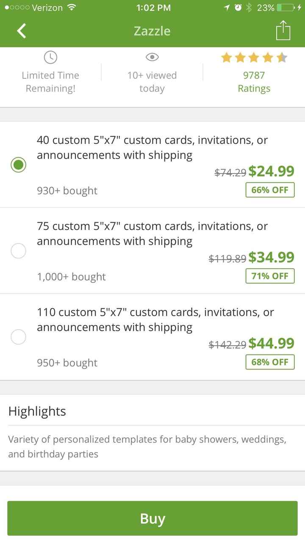Open the share sheet
Viewport: 305px width, 543px height.
click(x=283, y=30)
